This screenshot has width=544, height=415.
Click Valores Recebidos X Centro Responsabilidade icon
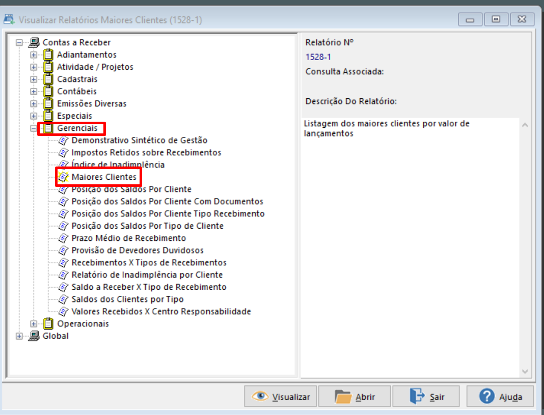(x=63, y=311)
